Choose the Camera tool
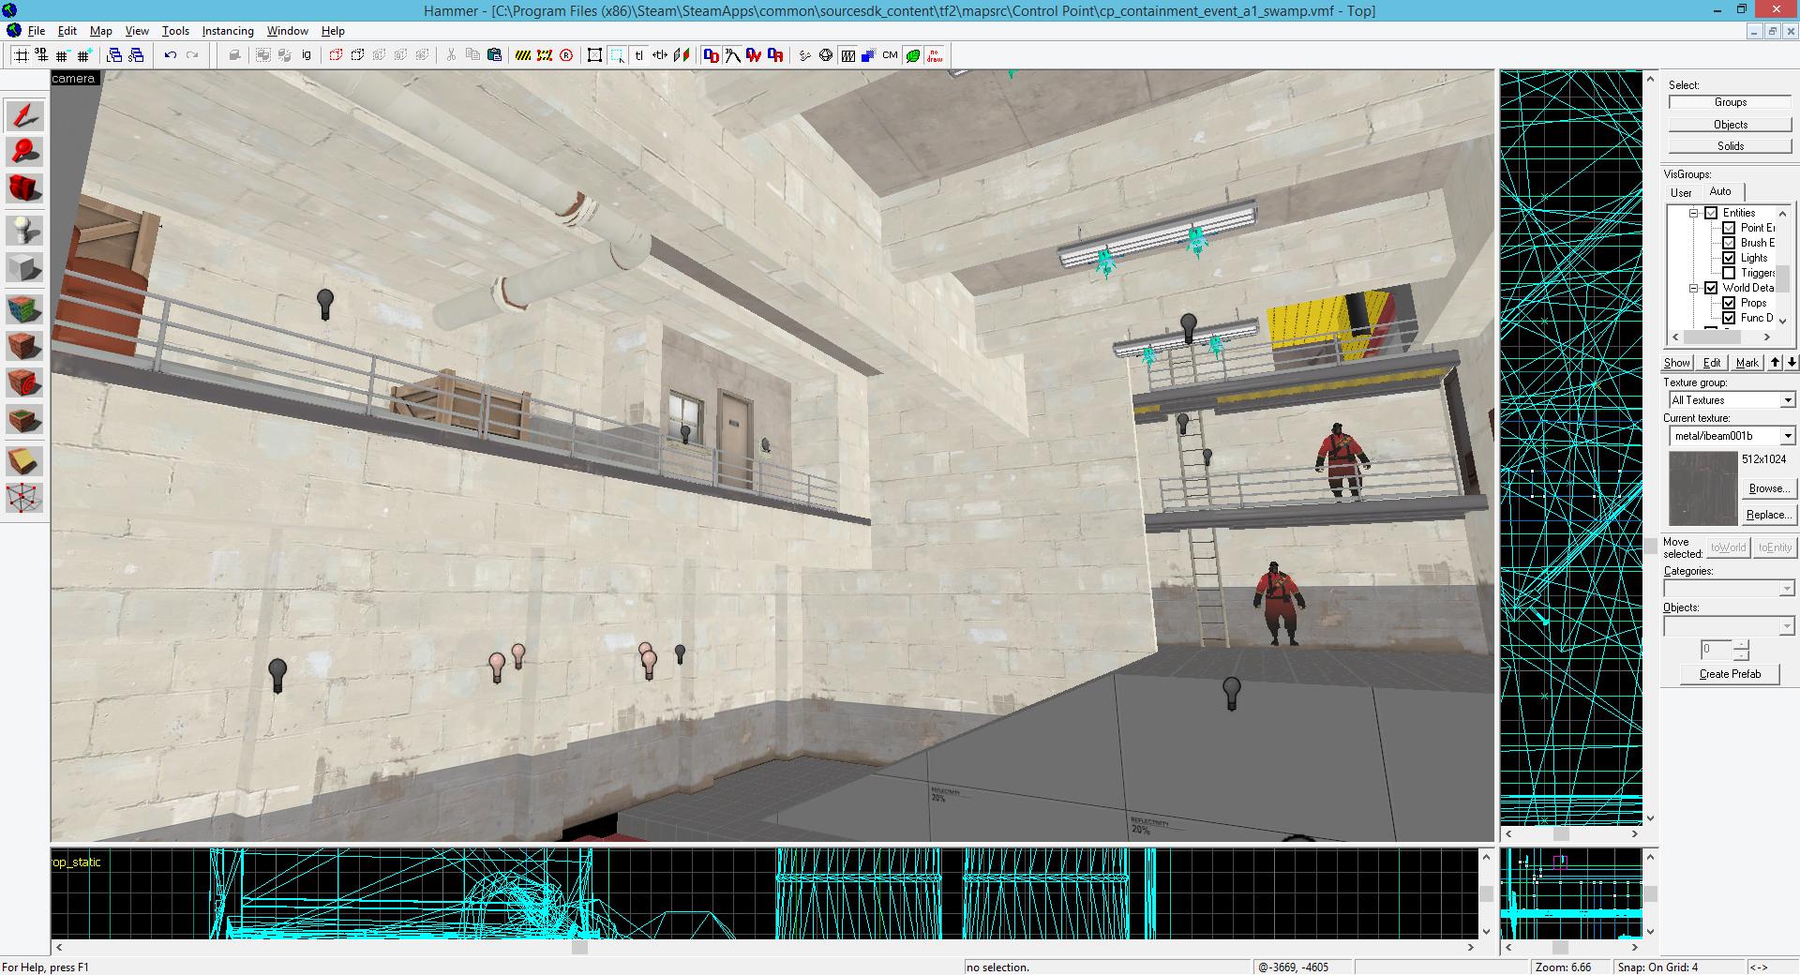 24,188
